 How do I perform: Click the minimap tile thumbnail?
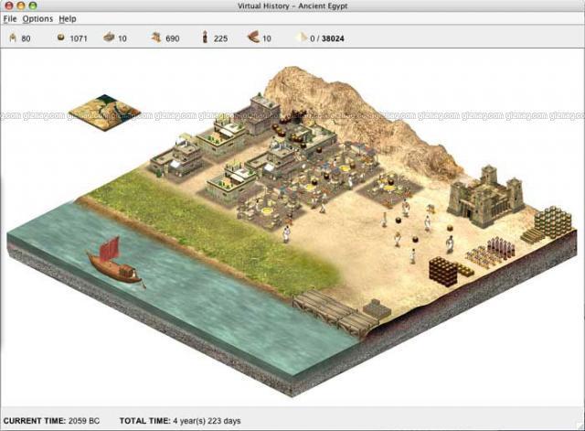(104, 111)
